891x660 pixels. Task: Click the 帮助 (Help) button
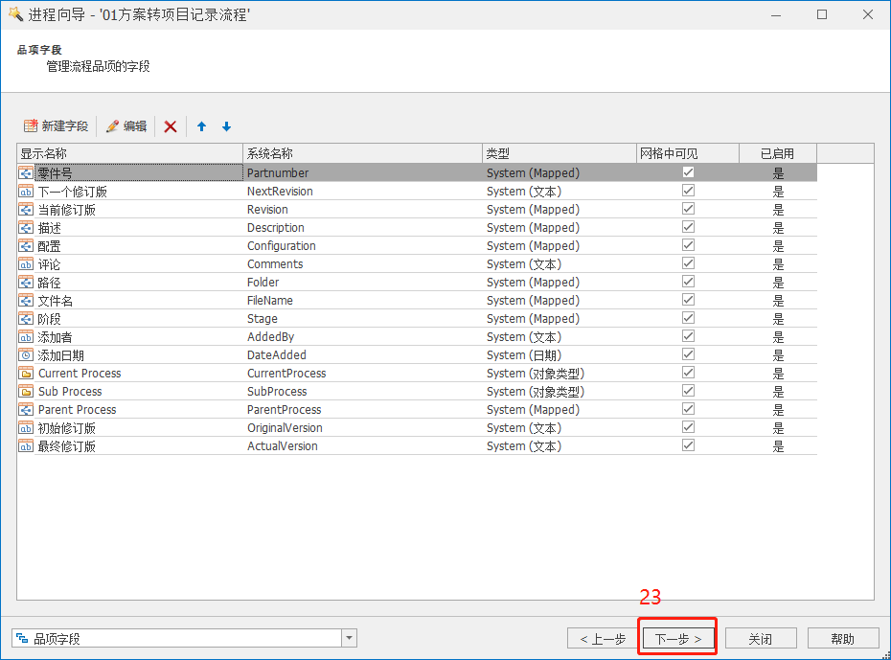click(x=843, y=639)
